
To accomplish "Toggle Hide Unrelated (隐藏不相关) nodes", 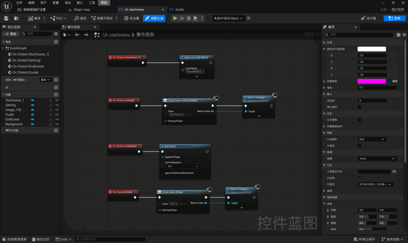I will coord(102,18).
